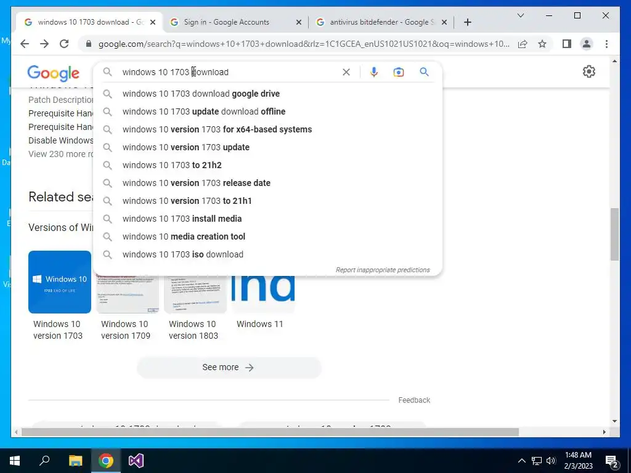
Task: Pick suggestion 'windows 10 version 1703 update'
Action: point(267,147)
